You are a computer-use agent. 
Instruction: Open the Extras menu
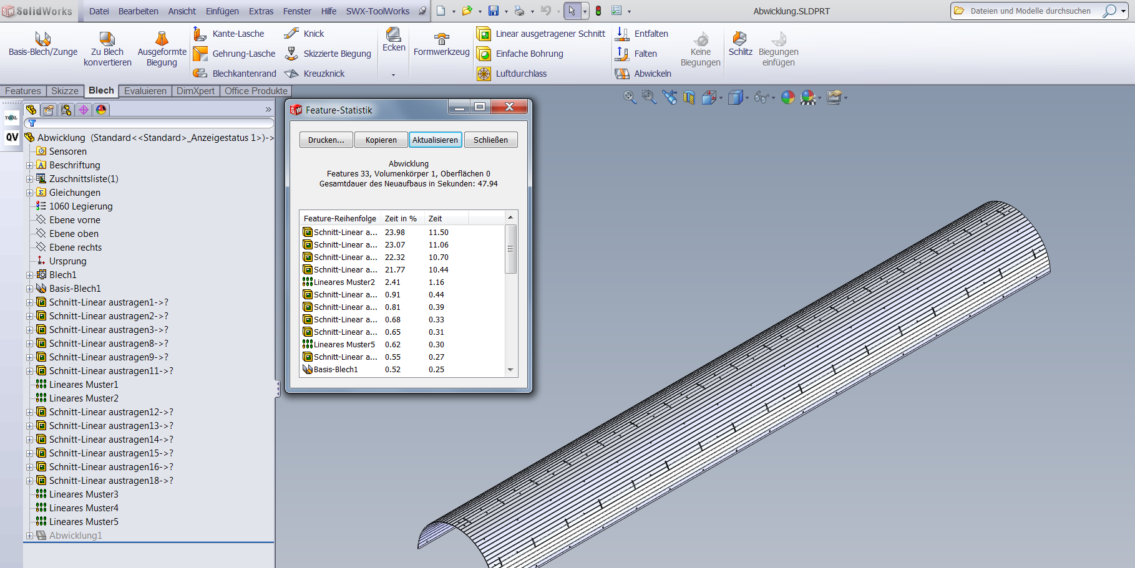click(261, 11)
